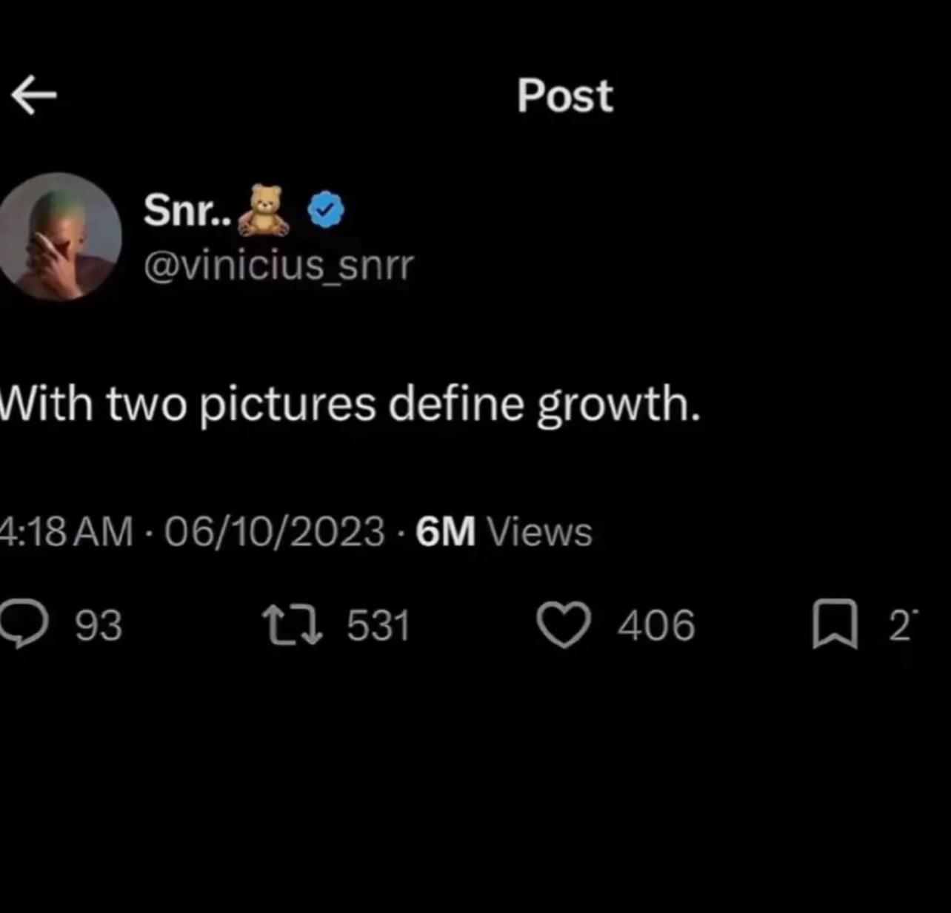
Task: Open the reply comment bubble icon
Action: click(24, 625)
